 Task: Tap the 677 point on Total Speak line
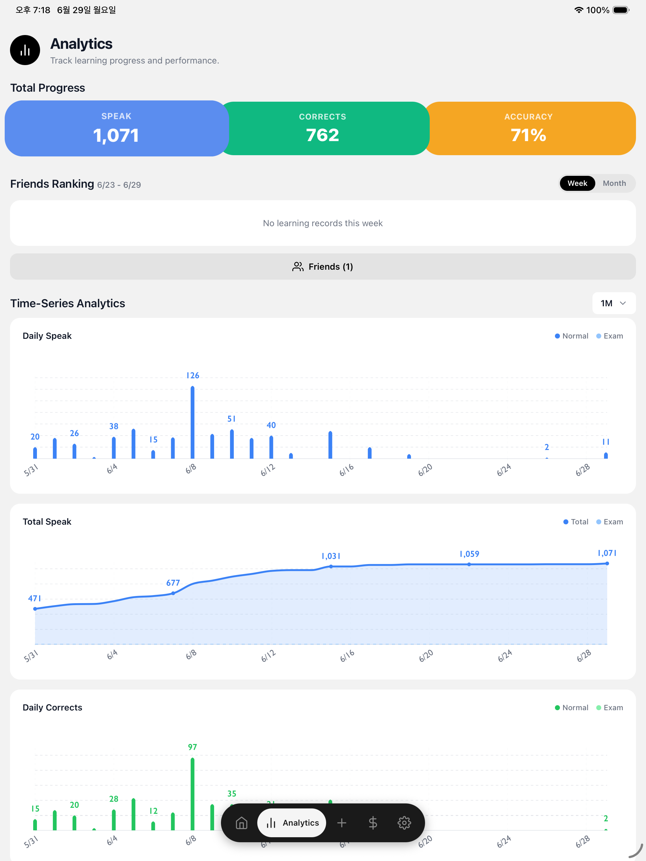tap(173, 593)
